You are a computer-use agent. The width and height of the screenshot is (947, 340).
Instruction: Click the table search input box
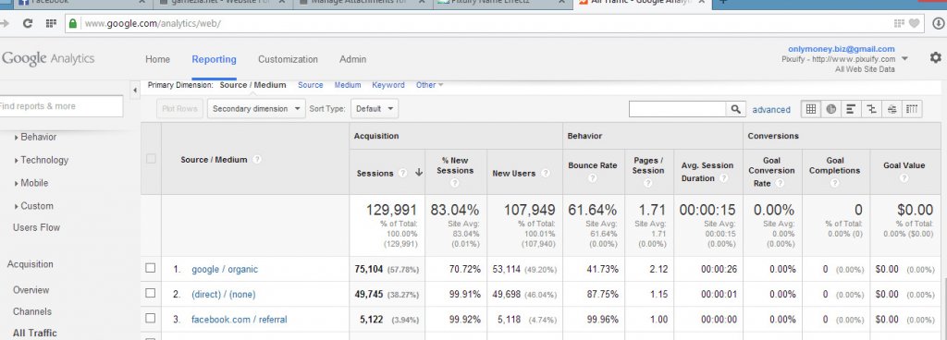(x=677, y=109)
